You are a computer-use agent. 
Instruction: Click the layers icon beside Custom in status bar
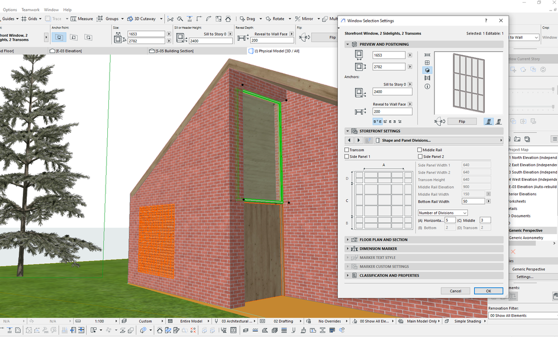(x=124, y=321)
